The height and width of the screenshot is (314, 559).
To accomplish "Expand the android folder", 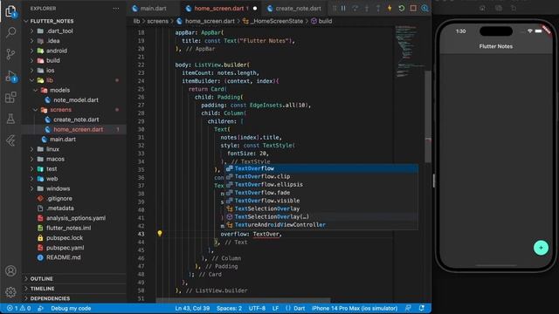I will click(56, 51).
